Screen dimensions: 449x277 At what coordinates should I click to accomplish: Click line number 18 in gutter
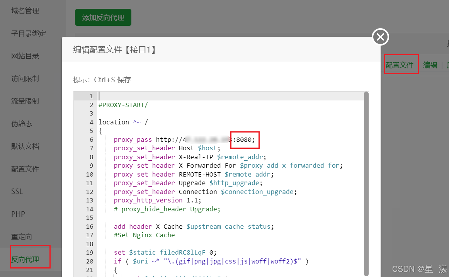point(90,244)
